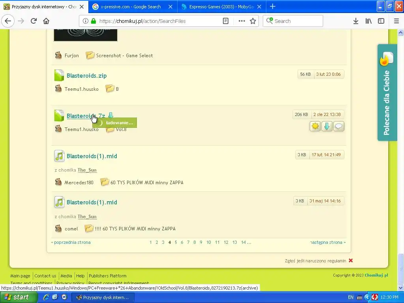This screenshot has height=303, width=404.
Task: Click music icon of comel's mid file
Action: point(59,202)
